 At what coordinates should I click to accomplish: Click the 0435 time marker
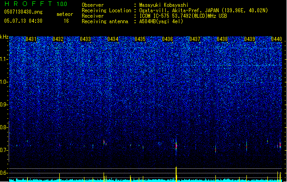[x=140, y=39]
